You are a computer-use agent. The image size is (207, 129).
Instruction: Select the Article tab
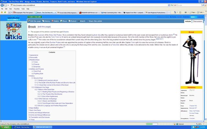(188, 21)
